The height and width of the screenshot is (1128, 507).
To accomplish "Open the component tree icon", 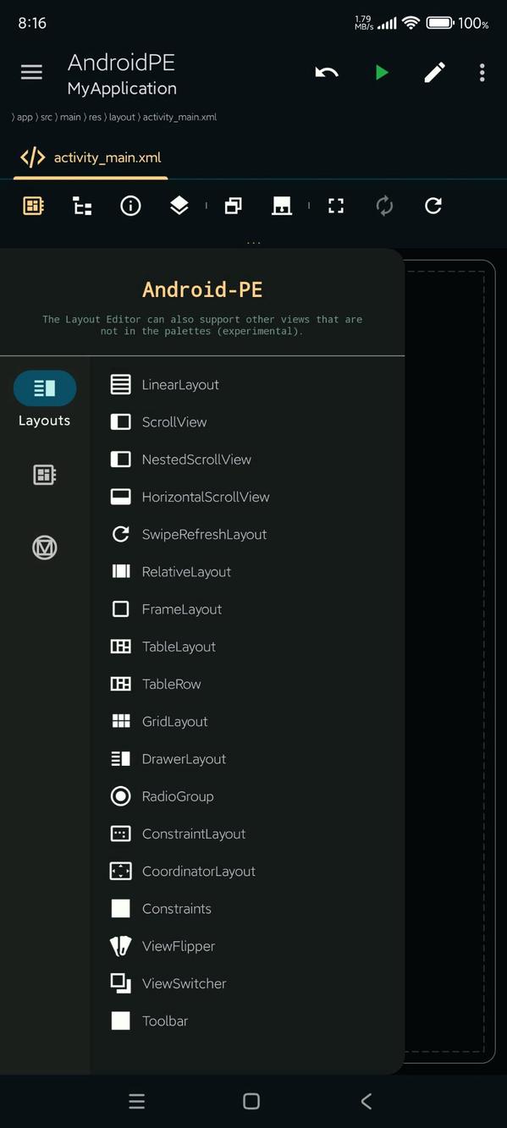I will tap(82, 206).
